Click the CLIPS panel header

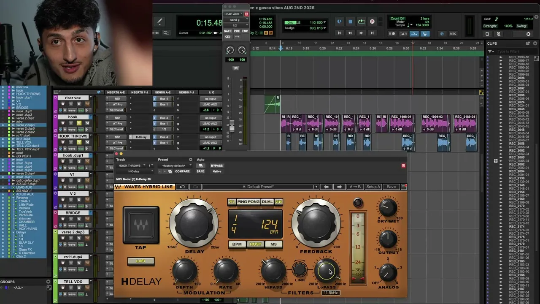[492, 43]
